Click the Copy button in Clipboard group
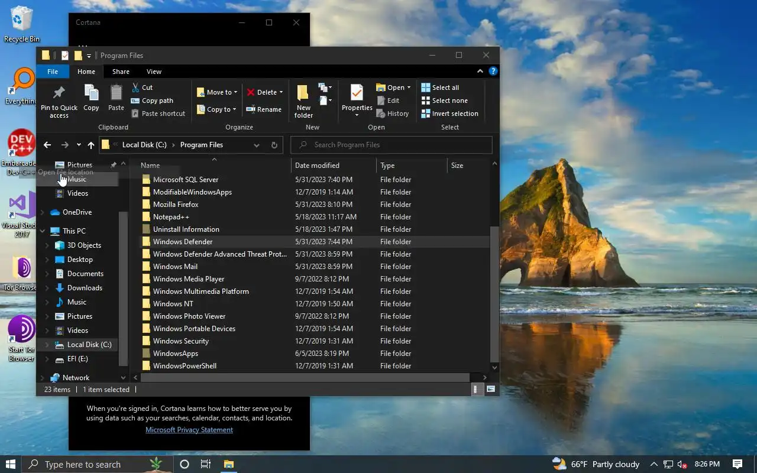This screenshot has width=757, height=473. point(91,98)
